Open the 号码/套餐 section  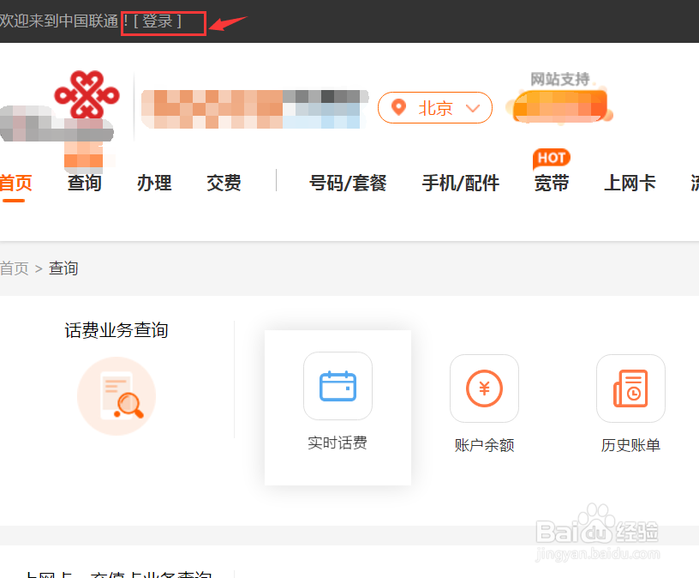tap(347, 183)
